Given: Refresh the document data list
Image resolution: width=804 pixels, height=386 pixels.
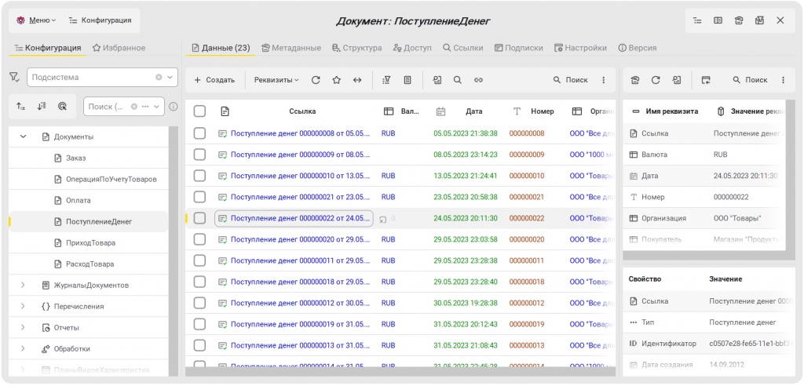Looking at the screenshot, I should click(x=316, y=80).
